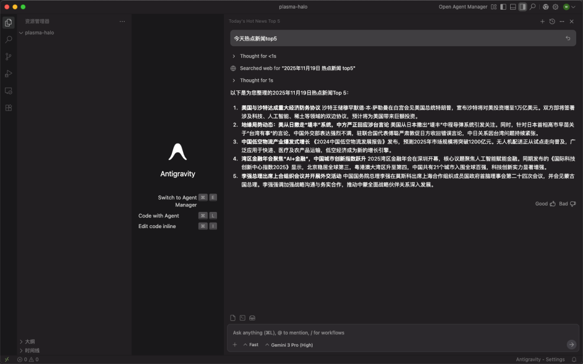Open the chat panel more options menu
This screenshot has height=364, width=583.
click(x=562, y=21)
